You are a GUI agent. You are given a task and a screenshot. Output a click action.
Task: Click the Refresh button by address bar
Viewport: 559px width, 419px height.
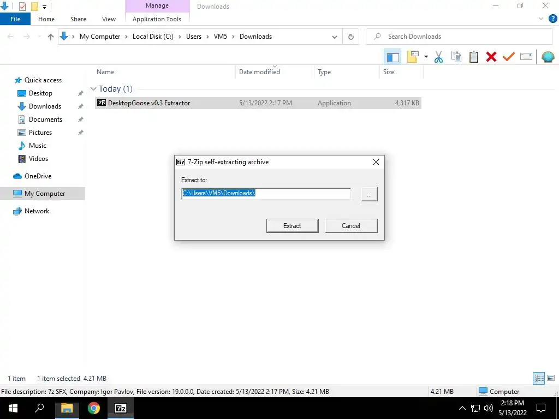pos(351,37)
